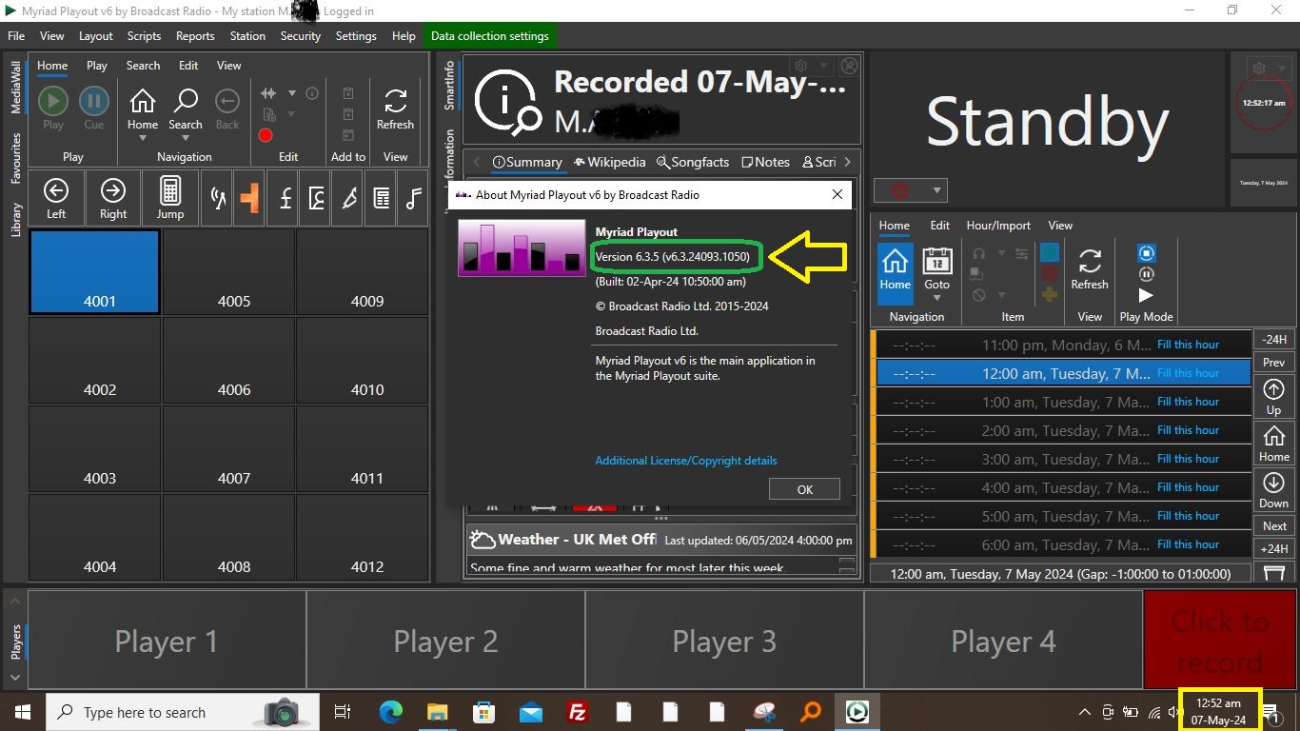
Task: Open Microsoft Edge from the taskbar
Action: pyautogui.click(x=391, y=712)
